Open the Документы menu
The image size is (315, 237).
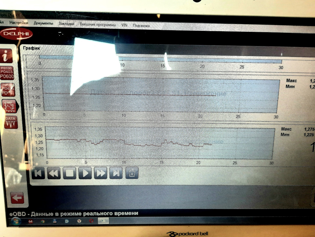pos(43,23)
